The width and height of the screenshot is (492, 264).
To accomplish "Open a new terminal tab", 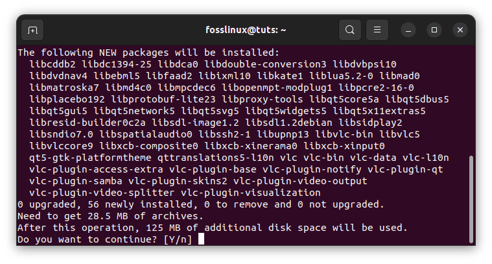I will (32, 30).
